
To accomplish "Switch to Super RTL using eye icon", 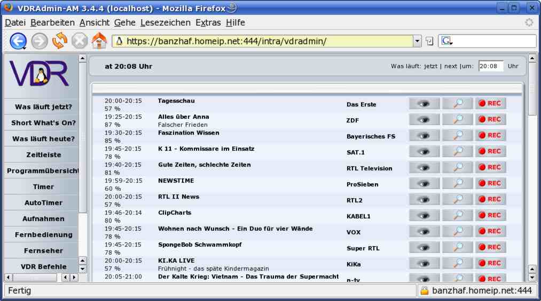I will click(424, 247).
